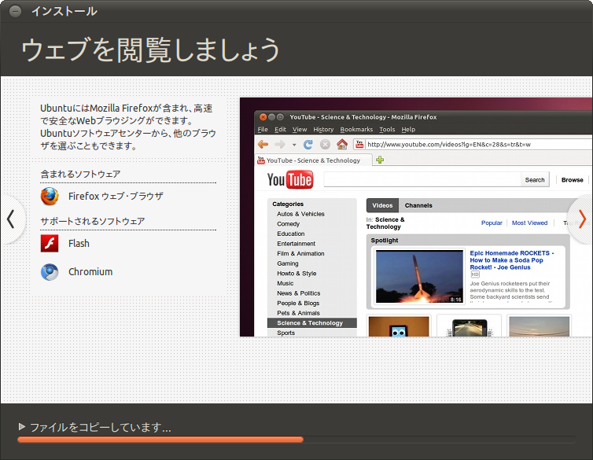Click the YouTube logo
The image size is (593, 460).
(x=290, y=179)
